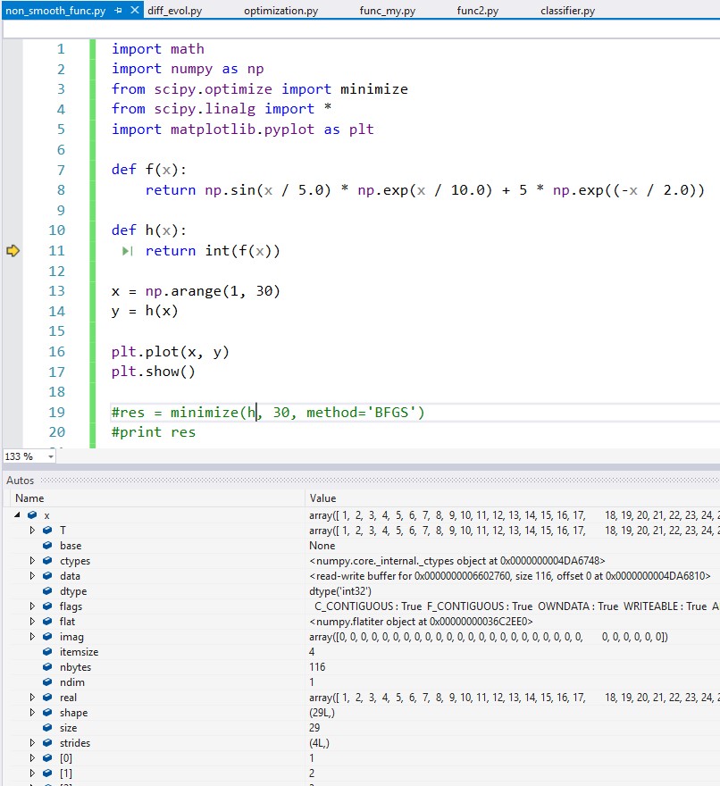Image resolution: width=720 pixels, height=786 pixels.
Task: Expand the data attribute row
Action: tap(32, 575)
